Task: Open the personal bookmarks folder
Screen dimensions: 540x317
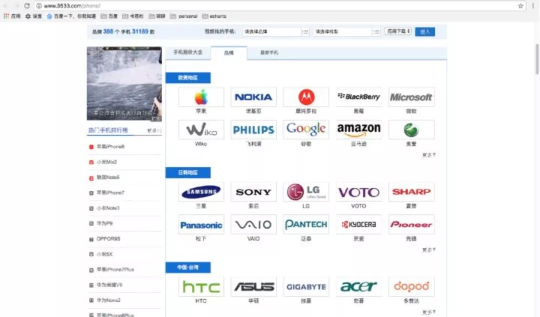Action: [184, 16]
